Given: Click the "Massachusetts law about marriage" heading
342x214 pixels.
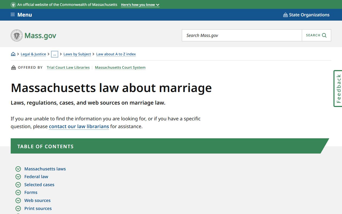Looking at the screenshot, I should [111, 88].
